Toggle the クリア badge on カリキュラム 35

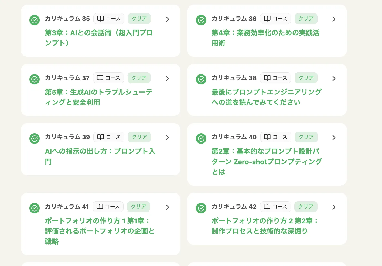coord(139,19)
